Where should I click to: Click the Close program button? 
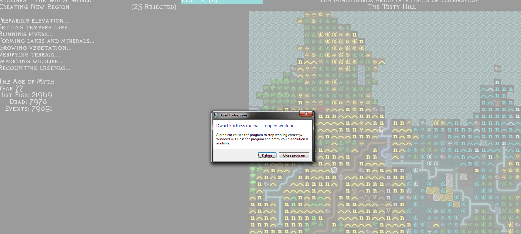(294, 155)
